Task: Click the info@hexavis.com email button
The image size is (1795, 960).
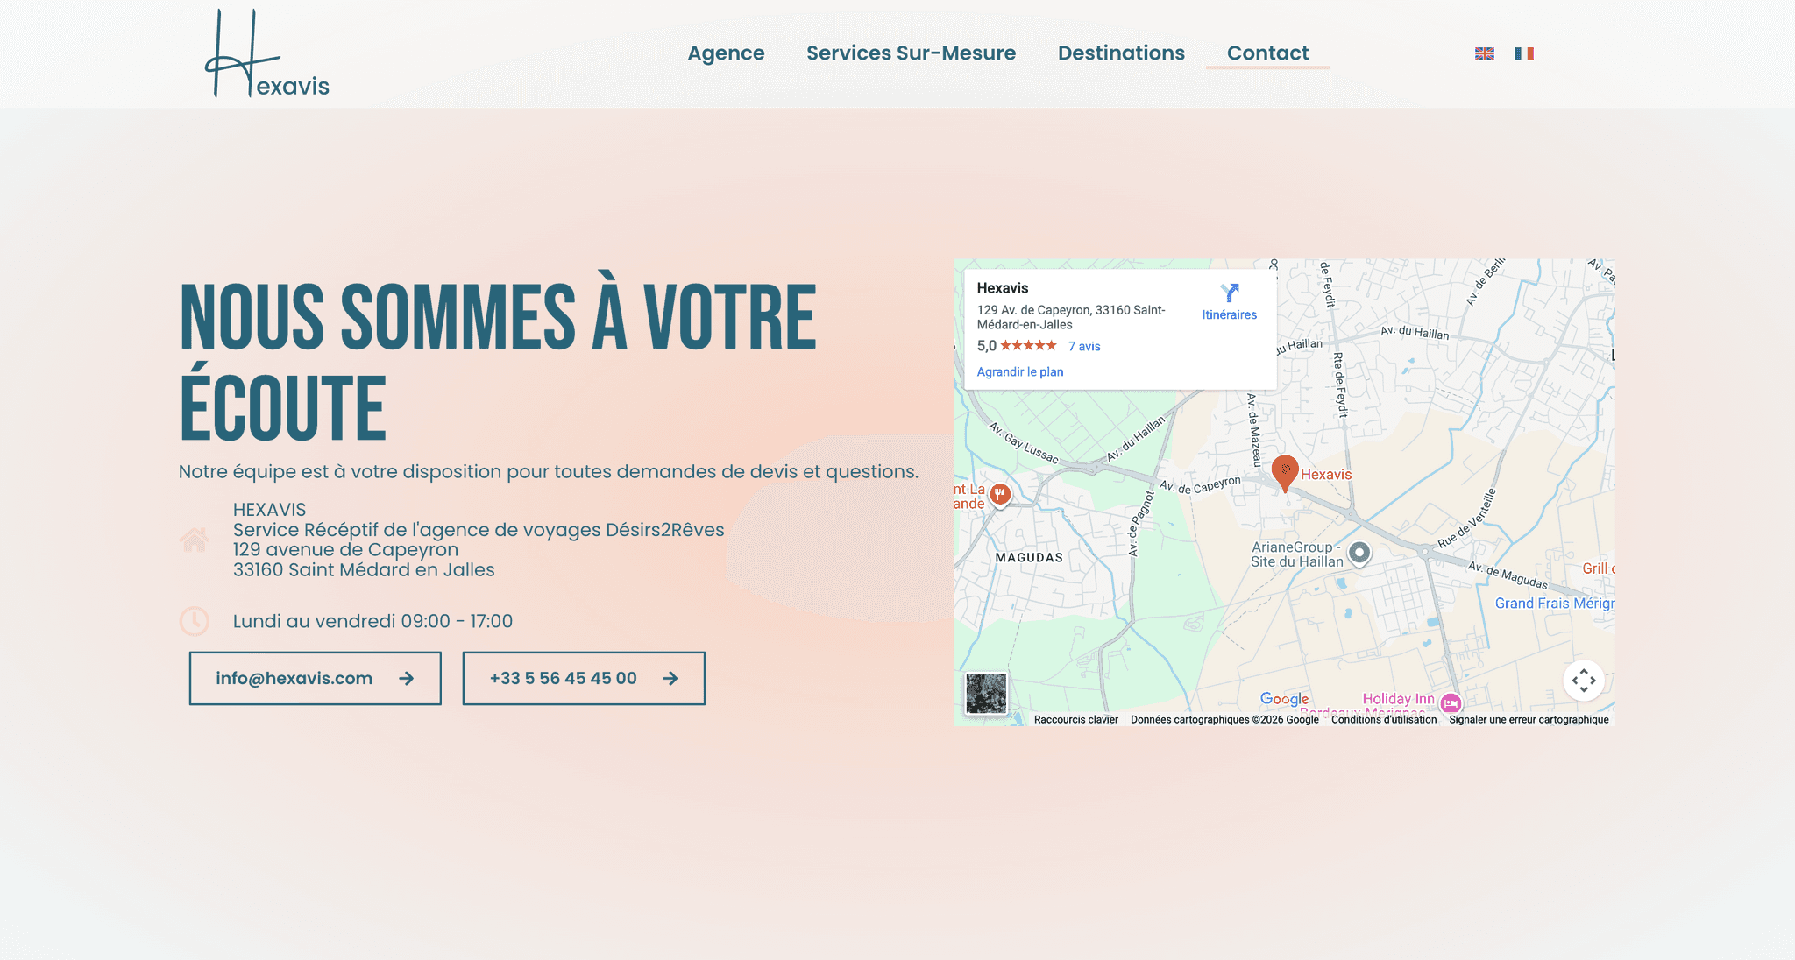Action: click(x=315, y=678)
